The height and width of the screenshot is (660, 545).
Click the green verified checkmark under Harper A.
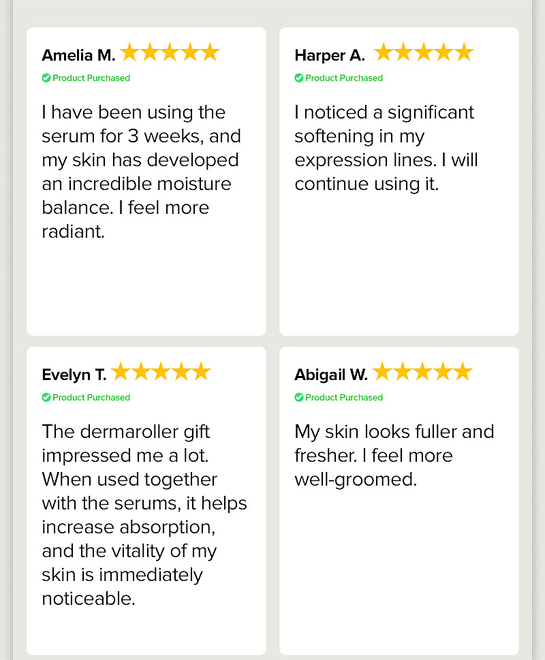[x=299, y=78]
